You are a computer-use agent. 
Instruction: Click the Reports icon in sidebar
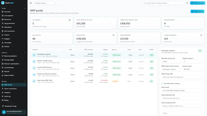click(3, 71)
